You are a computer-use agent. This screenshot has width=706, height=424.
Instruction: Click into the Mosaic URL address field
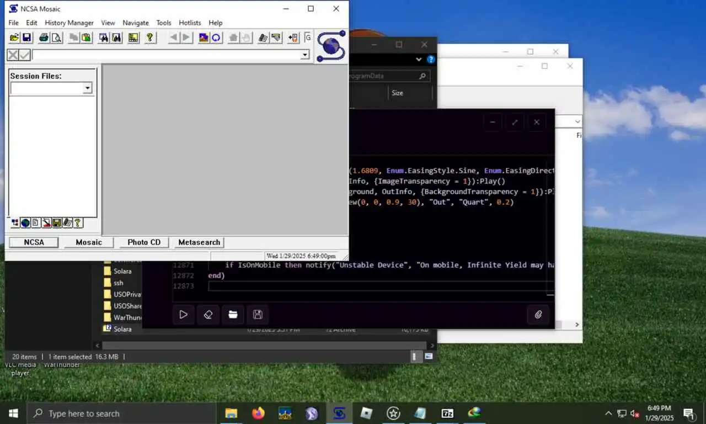click(x=166, y=55)
